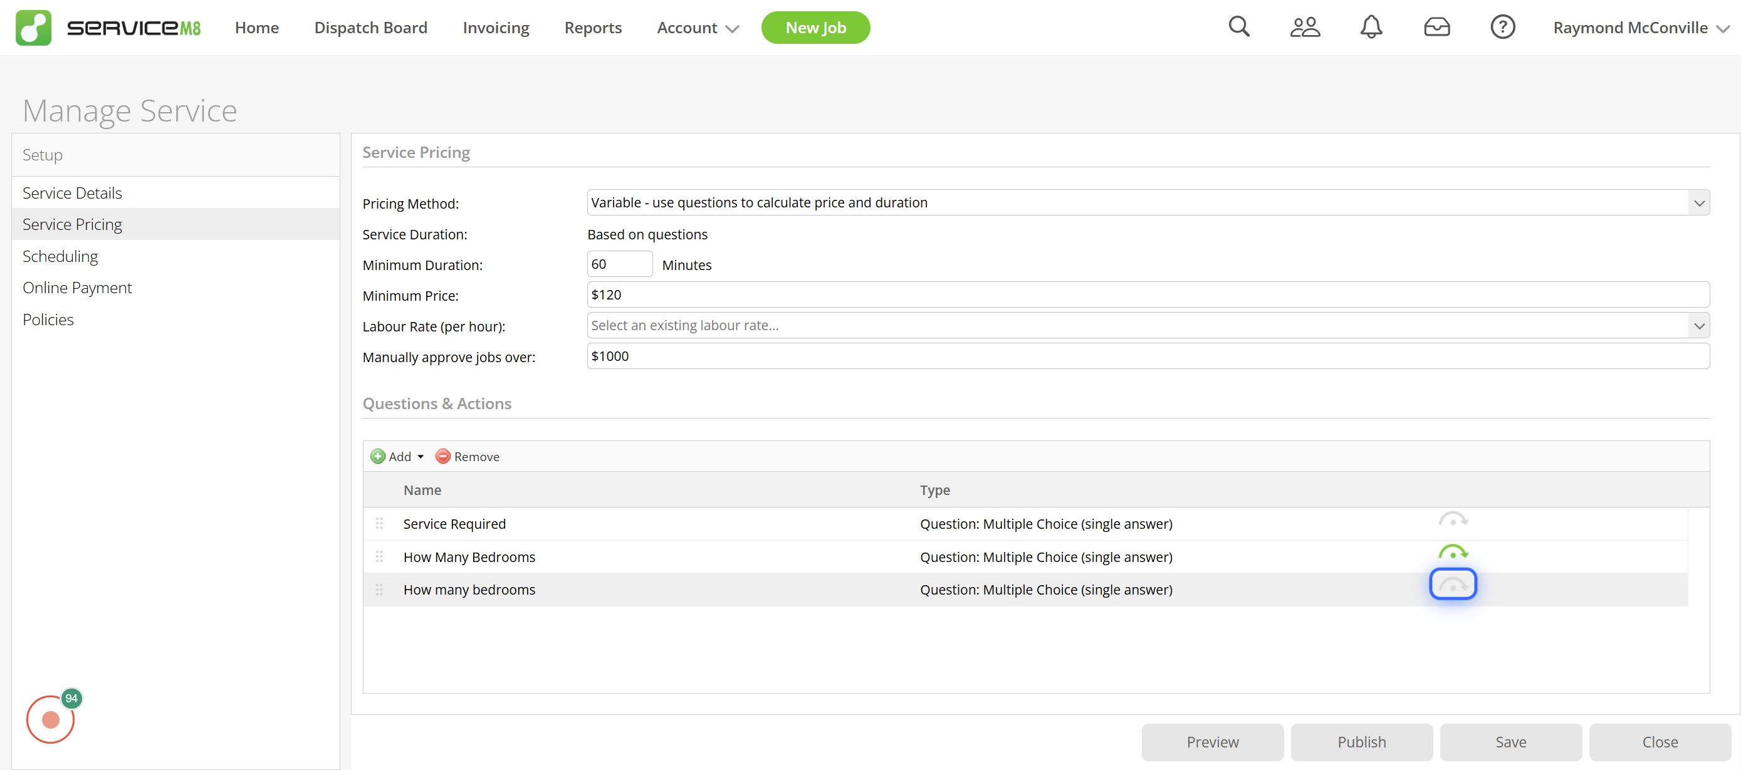Click highlighted branching icon on How many bedrooms

(x=1453, y=585)
